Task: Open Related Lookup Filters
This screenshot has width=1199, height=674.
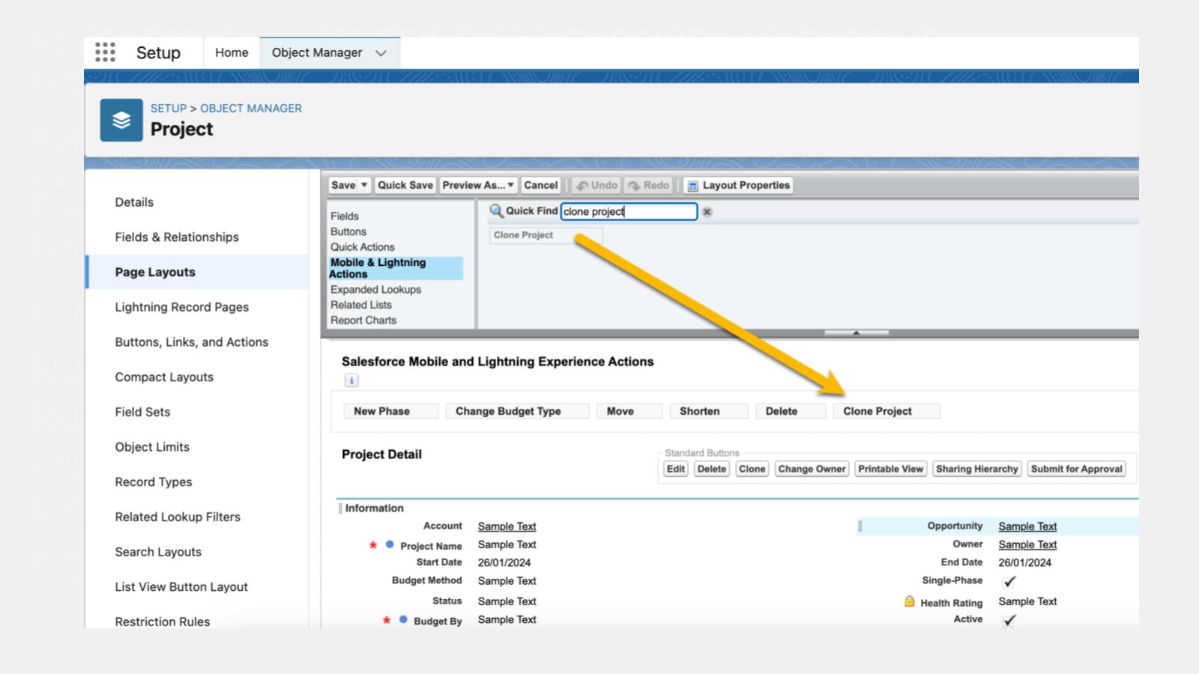Action: pos(178,517)
